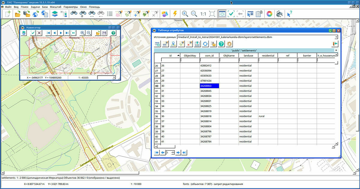This screenshot has height=189, width=360.
Task: Click the green checkmark in Navigator toolbar
Action: pyautogui.click(x=33, y=33)
